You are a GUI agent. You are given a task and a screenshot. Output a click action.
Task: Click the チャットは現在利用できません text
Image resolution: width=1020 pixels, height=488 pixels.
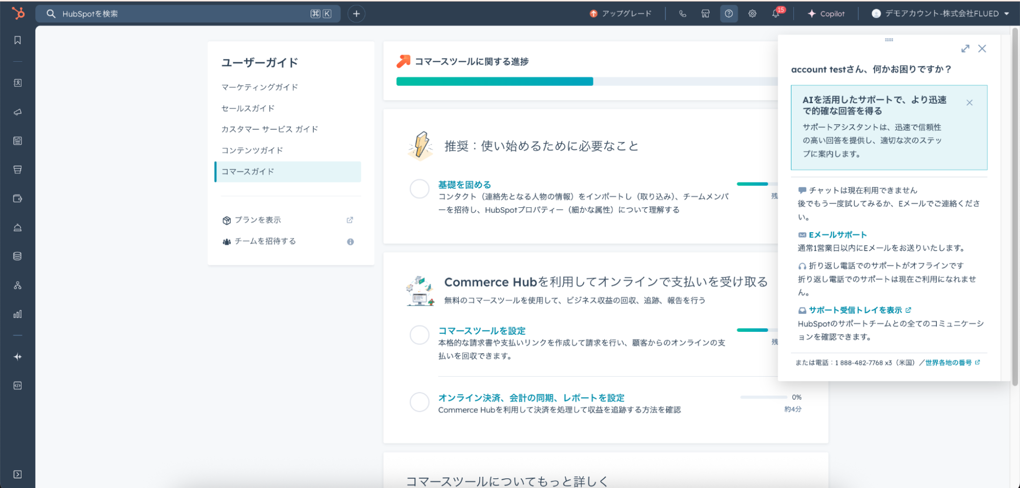(x=863, y=190)
